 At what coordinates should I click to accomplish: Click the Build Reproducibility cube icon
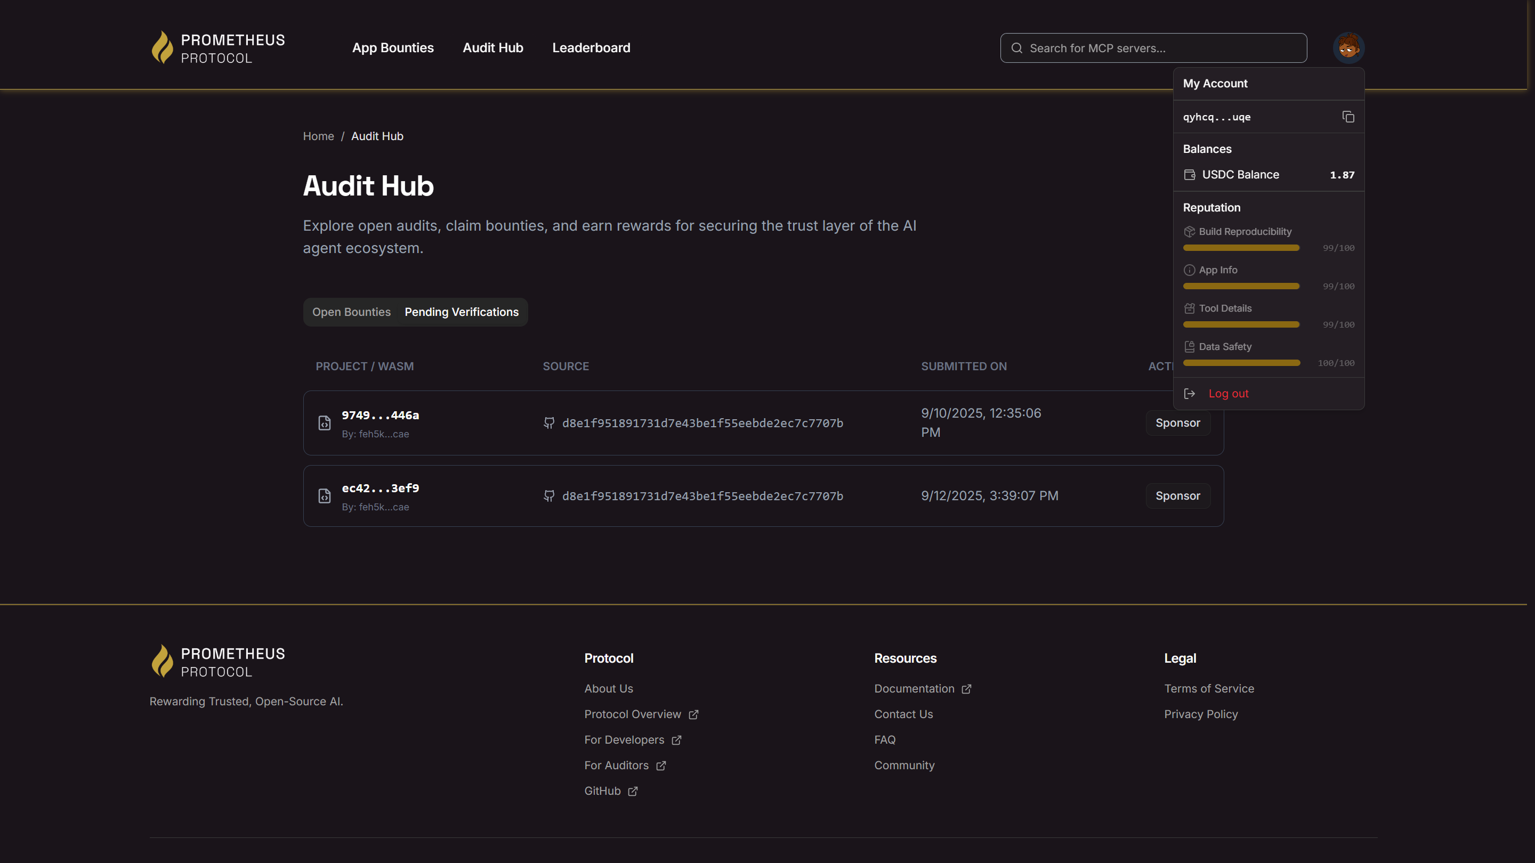[x=1190, y=232]
